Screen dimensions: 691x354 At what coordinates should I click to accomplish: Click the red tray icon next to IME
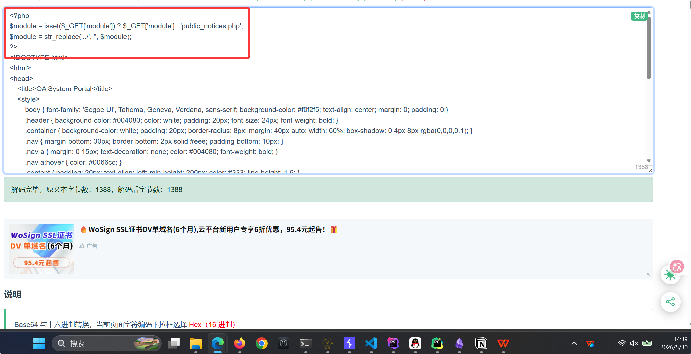(590, 343)
